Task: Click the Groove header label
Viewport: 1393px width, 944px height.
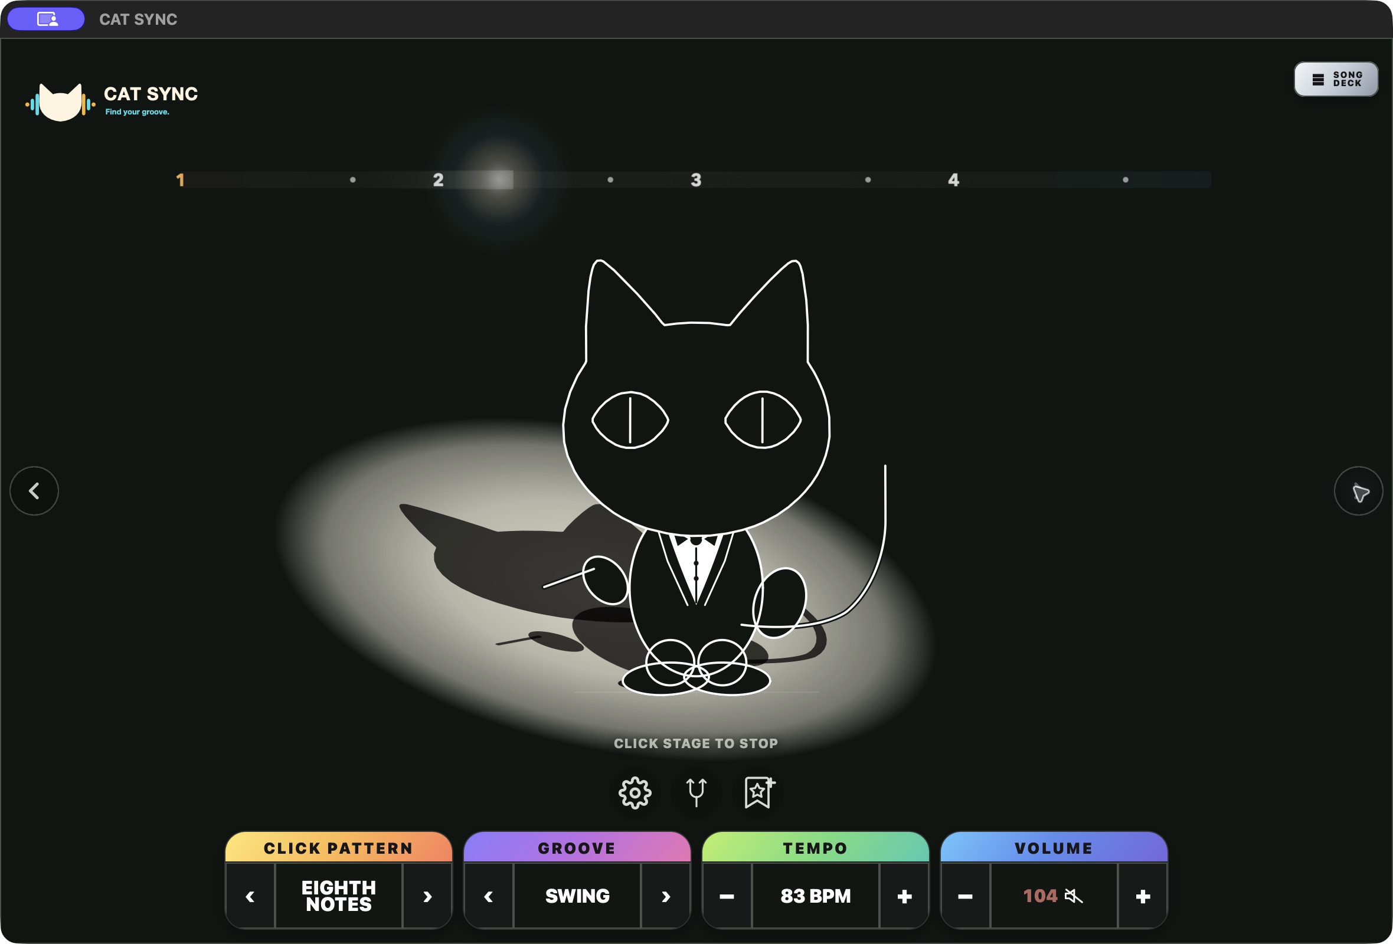Action: click(x=577, y=848)
